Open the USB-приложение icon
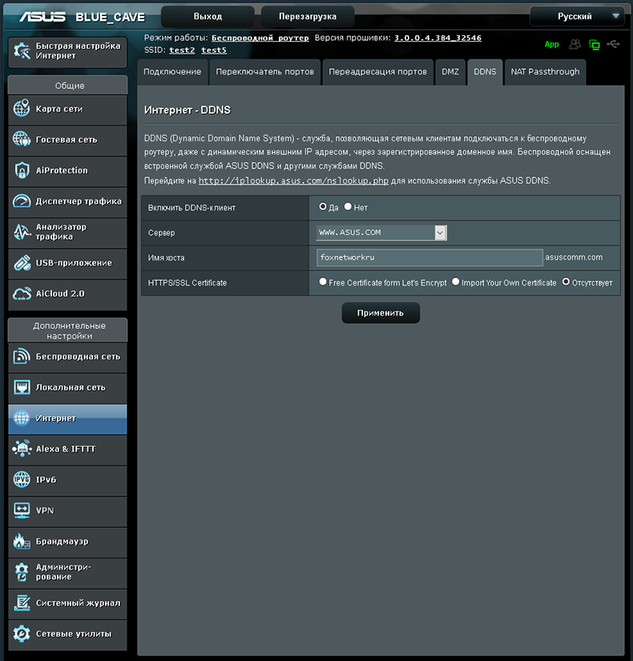Screen dimensions: 633x661 point(22,262)
